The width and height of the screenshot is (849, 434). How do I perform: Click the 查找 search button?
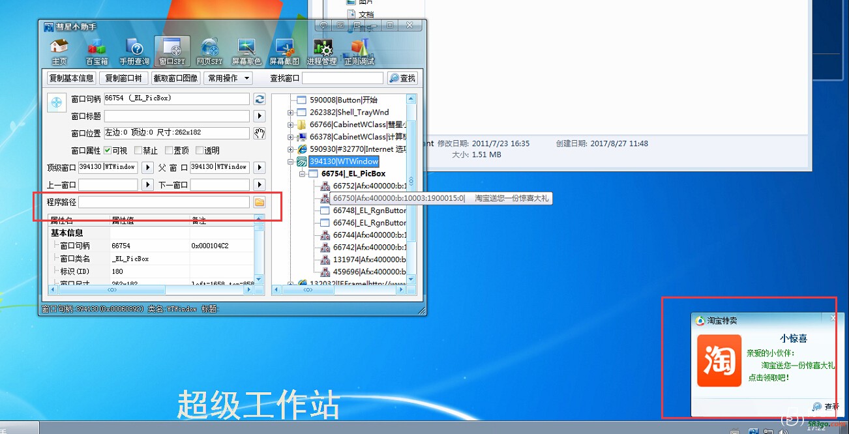tap(402, 78)
